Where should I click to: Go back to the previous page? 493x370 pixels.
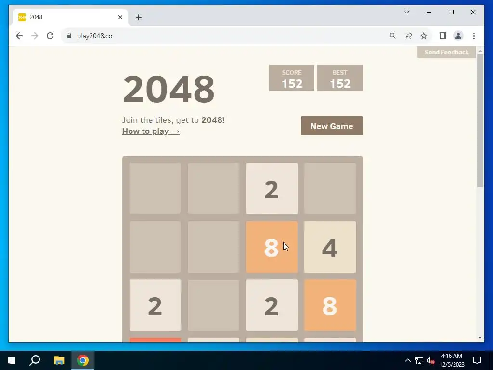point(19,36)
